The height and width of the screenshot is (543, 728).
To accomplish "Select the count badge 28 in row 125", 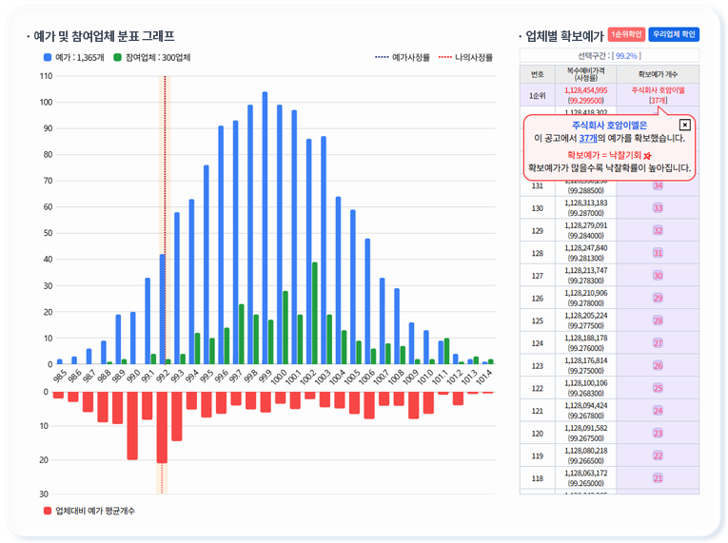I will click(x=658, y=320).
